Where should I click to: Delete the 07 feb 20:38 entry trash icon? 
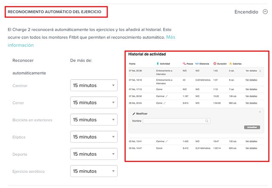point(260,71)
